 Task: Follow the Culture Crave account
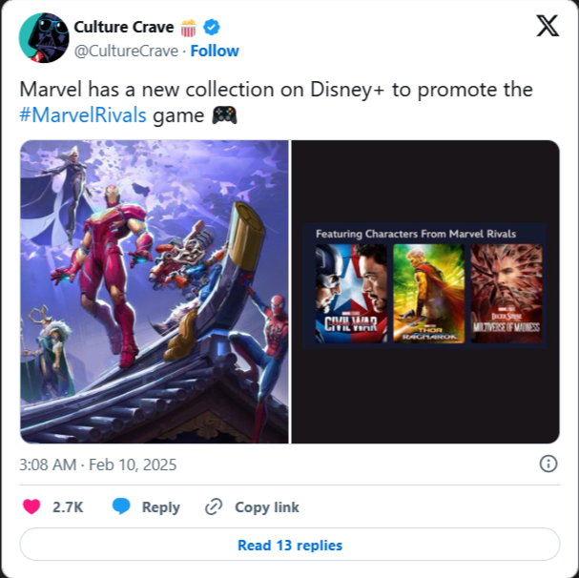[215, 51]
